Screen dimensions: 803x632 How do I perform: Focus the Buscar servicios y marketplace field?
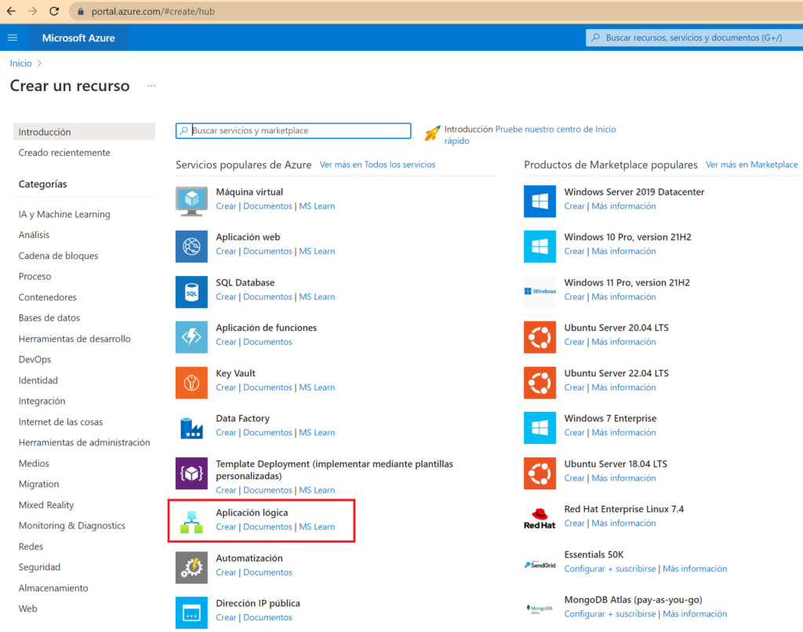pos(293,131)
